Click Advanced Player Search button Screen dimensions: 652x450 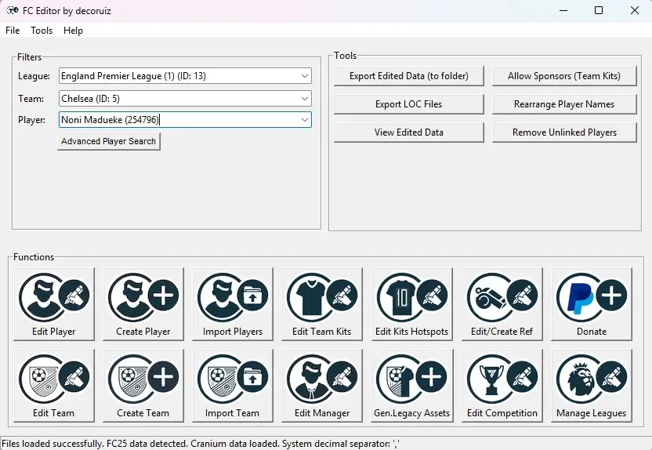click(108, 141)
